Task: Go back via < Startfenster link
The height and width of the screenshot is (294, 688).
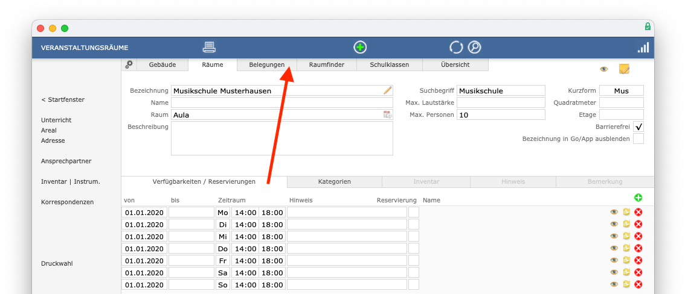Action: coord(63,100)
